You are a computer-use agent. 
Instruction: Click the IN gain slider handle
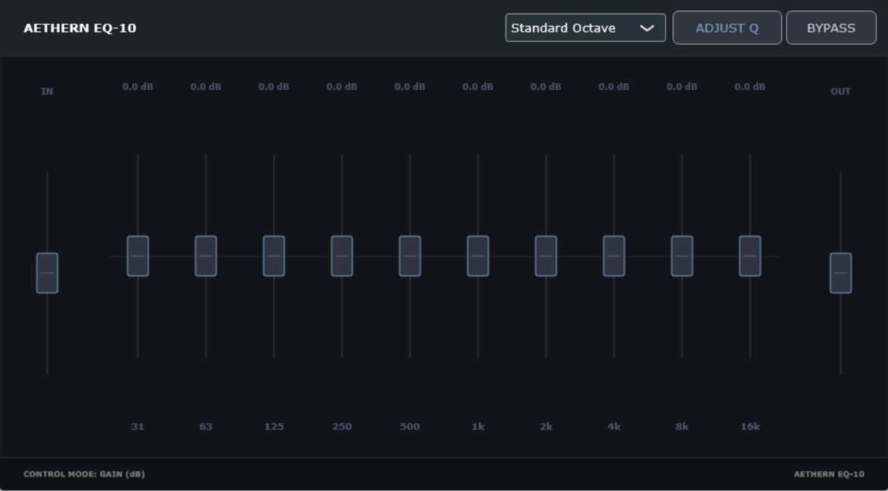pyautogui.click(x=47, y=273)
